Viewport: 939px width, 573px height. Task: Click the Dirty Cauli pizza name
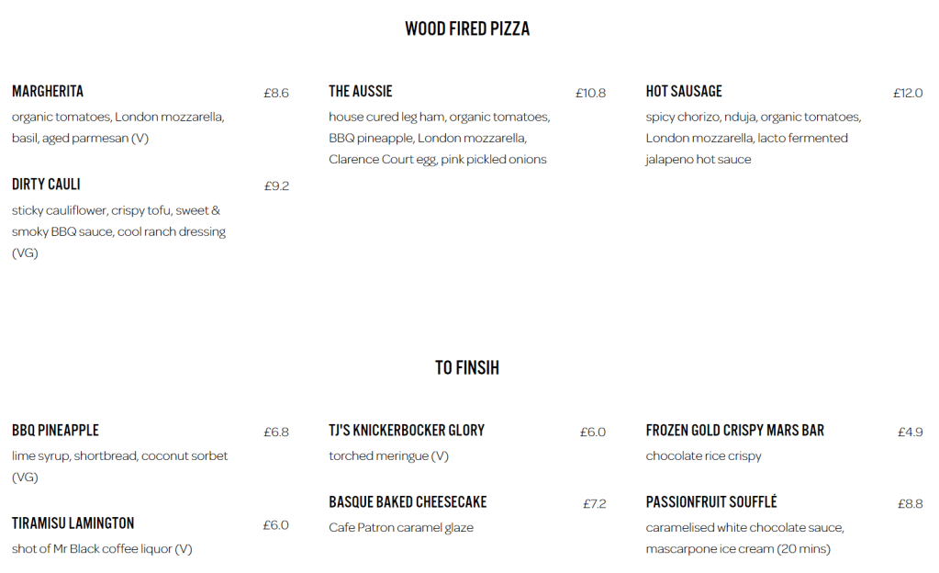click(46, 185)
